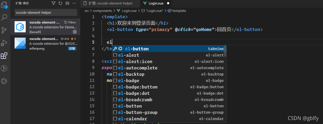Click the opening template tag on line 1
The height and width of the screenshot is (124, 323).
coord(114,17)
